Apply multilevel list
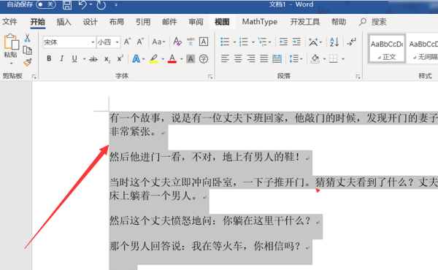Image resolution: width=438 pixels, height=270 pixels. pyautogui.click(x=262, y=42)
